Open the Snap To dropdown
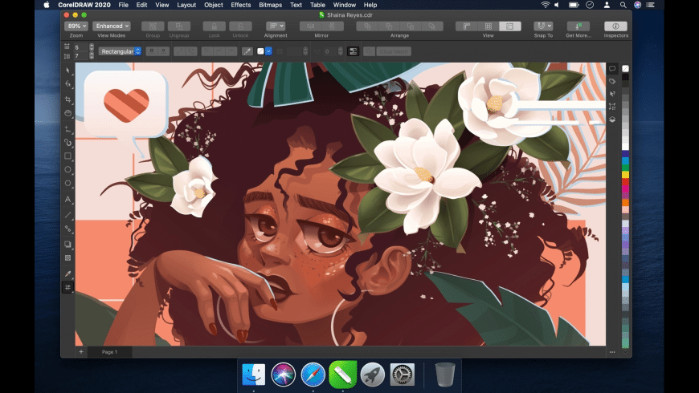699x393 pixels. click(x=543, y=26)
